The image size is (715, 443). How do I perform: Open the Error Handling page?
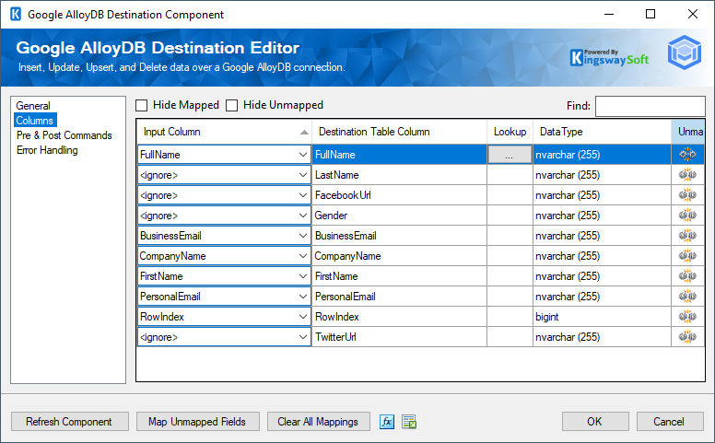[47, 150]
